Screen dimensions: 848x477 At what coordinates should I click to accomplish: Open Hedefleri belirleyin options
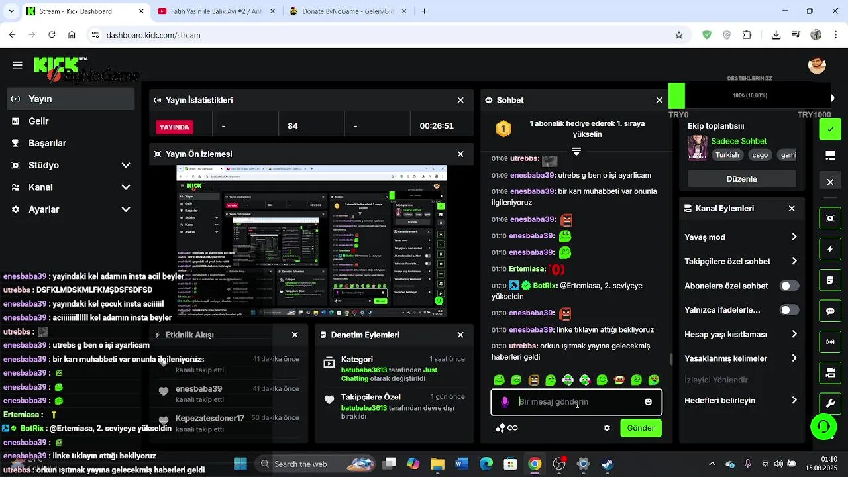794,401
